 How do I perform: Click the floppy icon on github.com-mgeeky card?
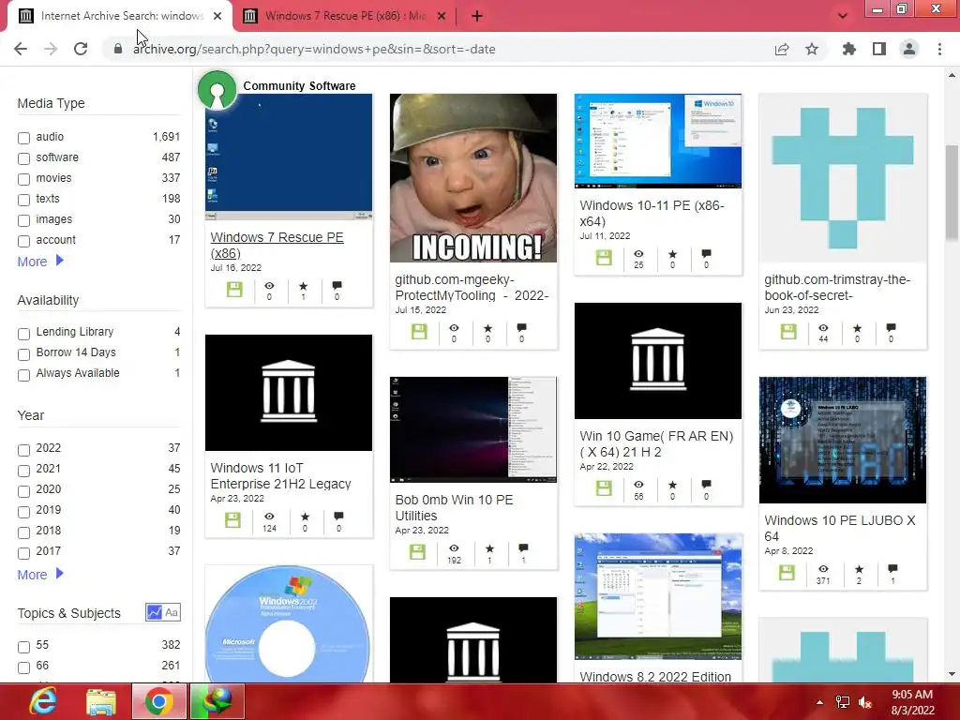tap(419, 332)
